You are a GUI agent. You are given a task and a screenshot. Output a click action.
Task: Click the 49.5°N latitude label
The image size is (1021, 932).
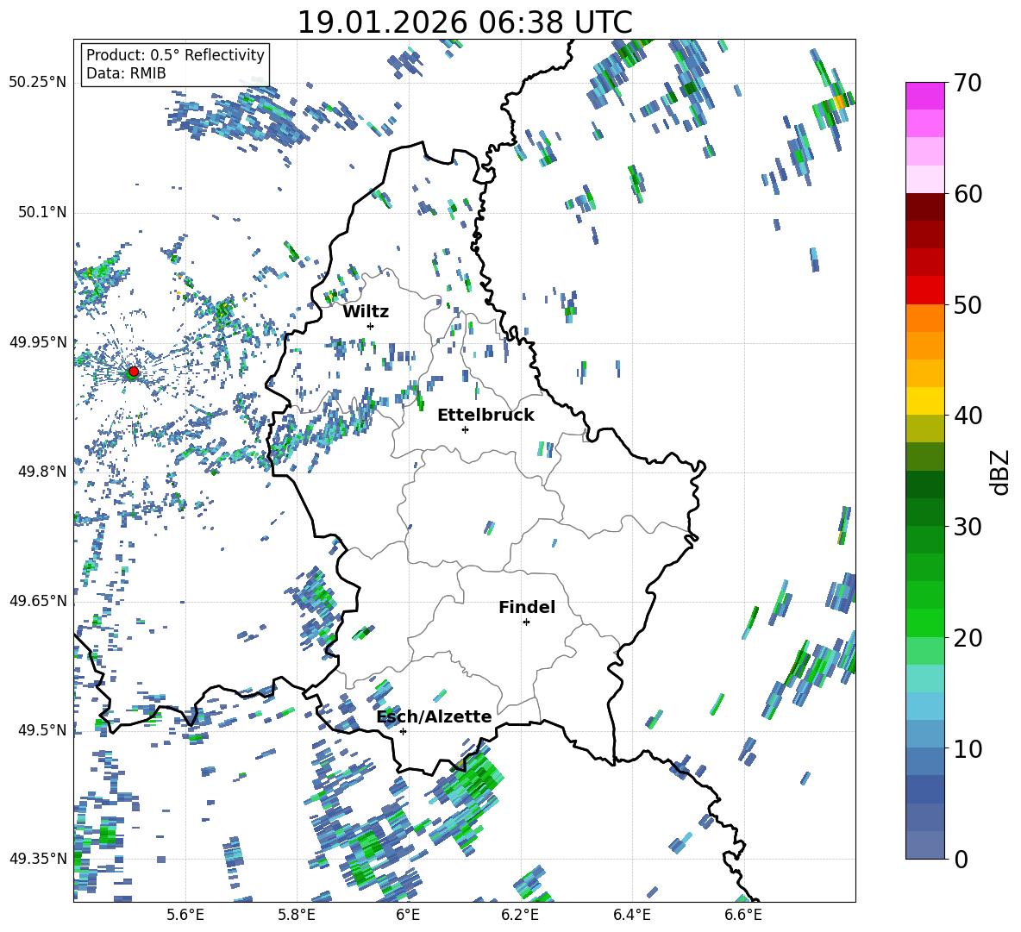point(41,729)
